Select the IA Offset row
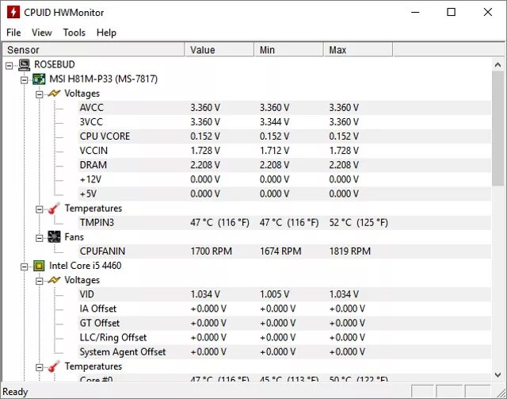507x399 pixels. [x=284, y=309]
